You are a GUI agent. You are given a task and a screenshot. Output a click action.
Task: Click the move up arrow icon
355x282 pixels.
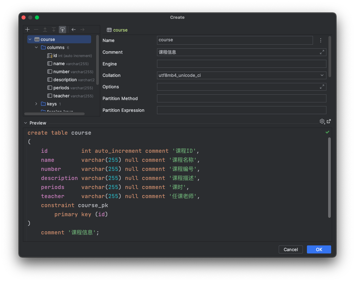45,30
